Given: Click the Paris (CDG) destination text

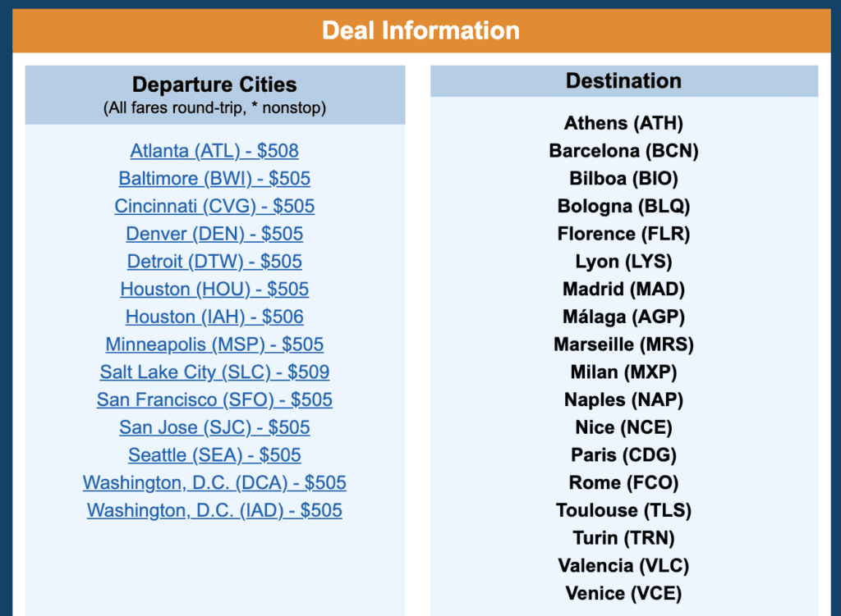Looking at the screenshot, I should pyautogui.click(x=623, y=455).
